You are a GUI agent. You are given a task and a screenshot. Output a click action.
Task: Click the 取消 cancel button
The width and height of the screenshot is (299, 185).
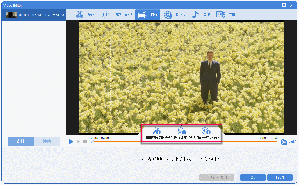[x=280, y=177]
